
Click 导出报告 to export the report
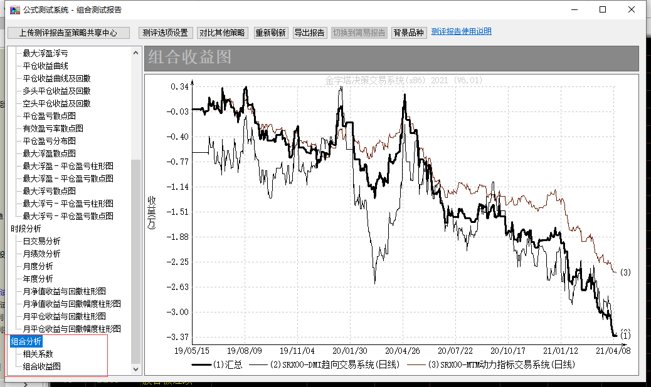tap(310, 33)
